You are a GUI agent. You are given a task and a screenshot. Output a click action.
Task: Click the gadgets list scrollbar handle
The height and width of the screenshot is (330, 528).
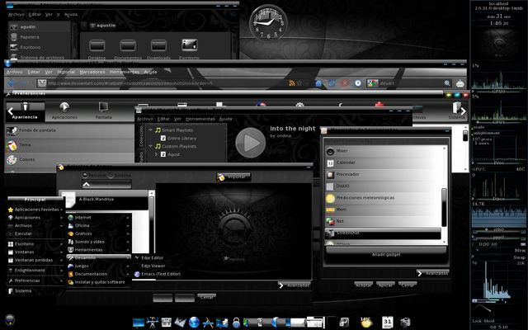444,207
